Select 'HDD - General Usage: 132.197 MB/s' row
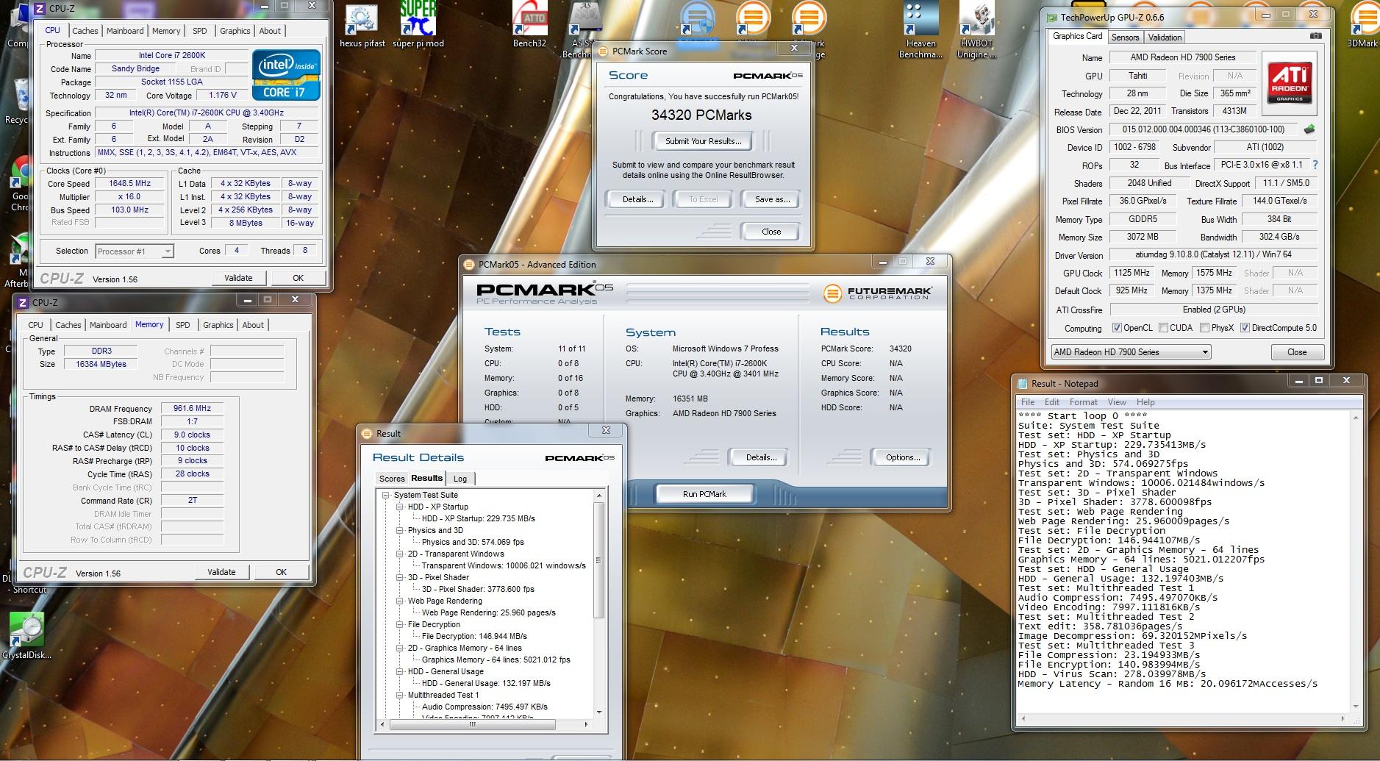This screenshot has height=761, width=1380. point(486,683)
